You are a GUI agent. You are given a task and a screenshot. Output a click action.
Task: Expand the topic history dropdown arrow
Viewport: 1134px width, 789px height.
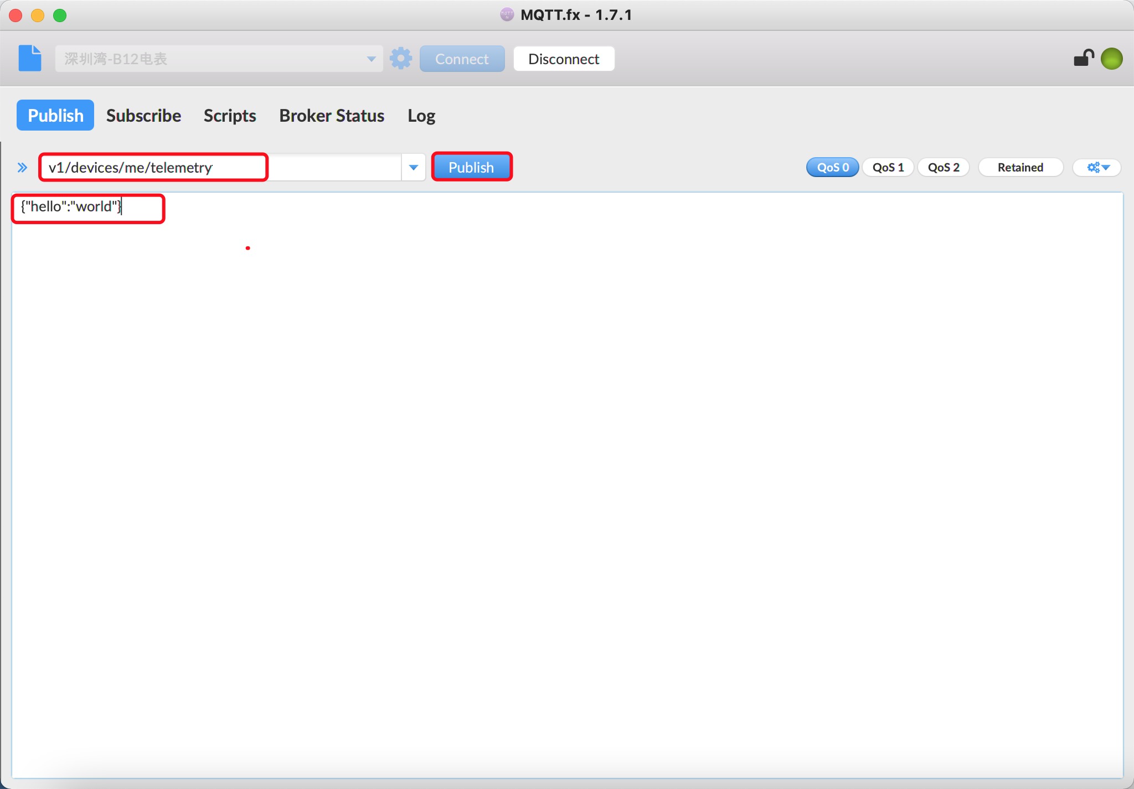[413, 167]
